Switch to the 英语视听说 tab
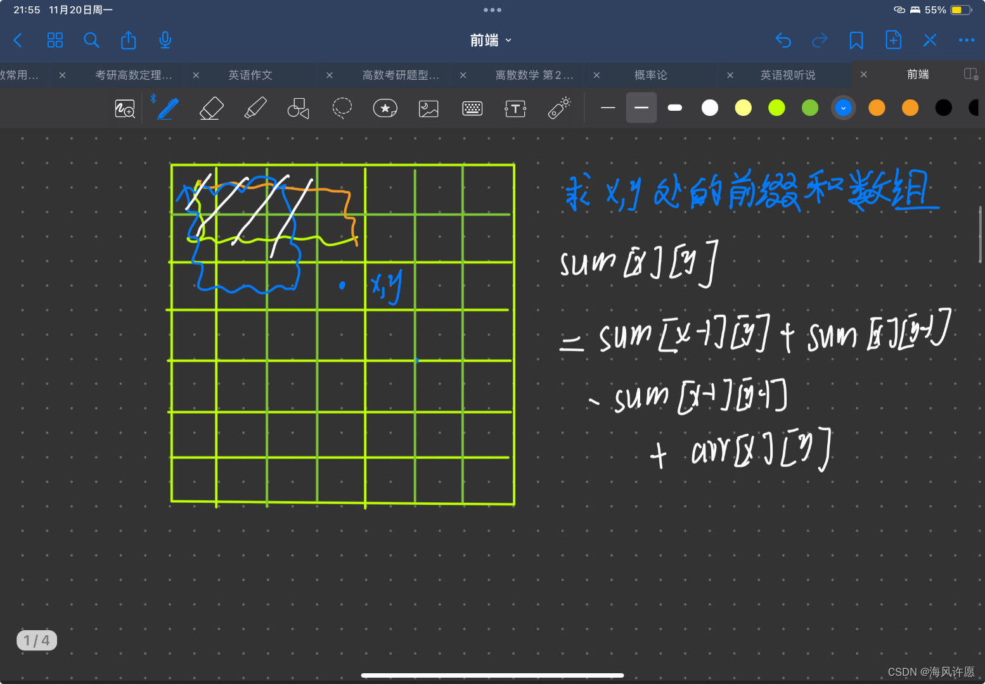Image resolution: width=985 pixels, height=684 pixels. (x=788, y=75)
